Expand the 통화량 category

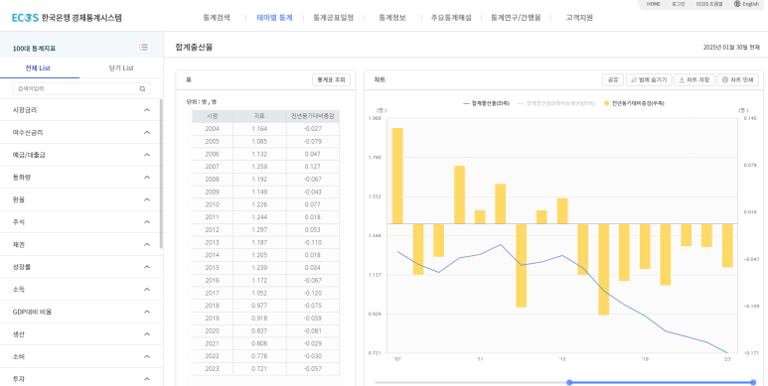[x=81, y=177]
